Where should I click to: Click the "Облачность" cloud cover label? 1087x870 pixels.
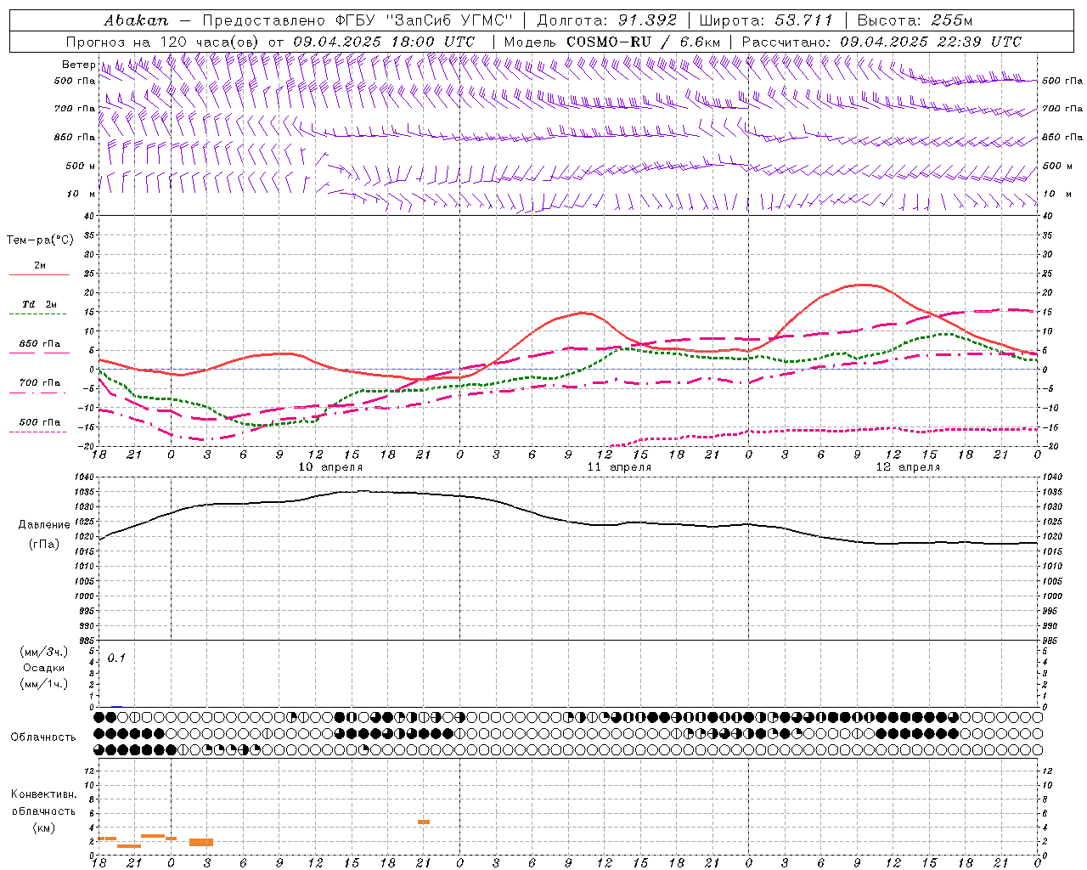43,737
